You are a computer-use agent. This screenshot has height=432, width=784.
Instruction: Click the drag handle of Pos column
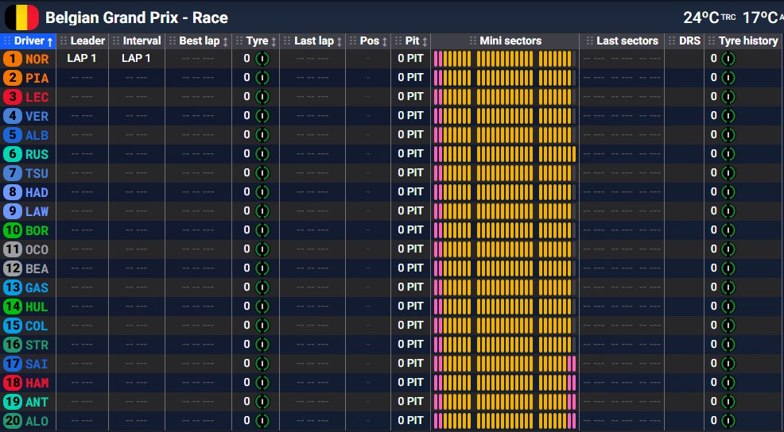click(353, 41)
